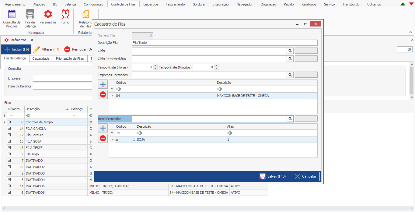Open Turno alarm clock icon

click(x=65, y=14)
